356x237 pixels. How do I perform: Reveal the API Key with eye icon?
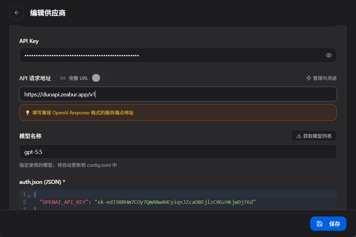click(328, 55)
